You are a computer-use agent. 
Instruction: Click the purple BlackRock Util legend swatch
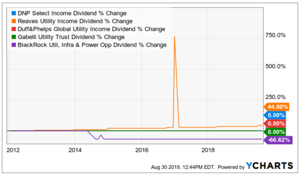point(14,45)
